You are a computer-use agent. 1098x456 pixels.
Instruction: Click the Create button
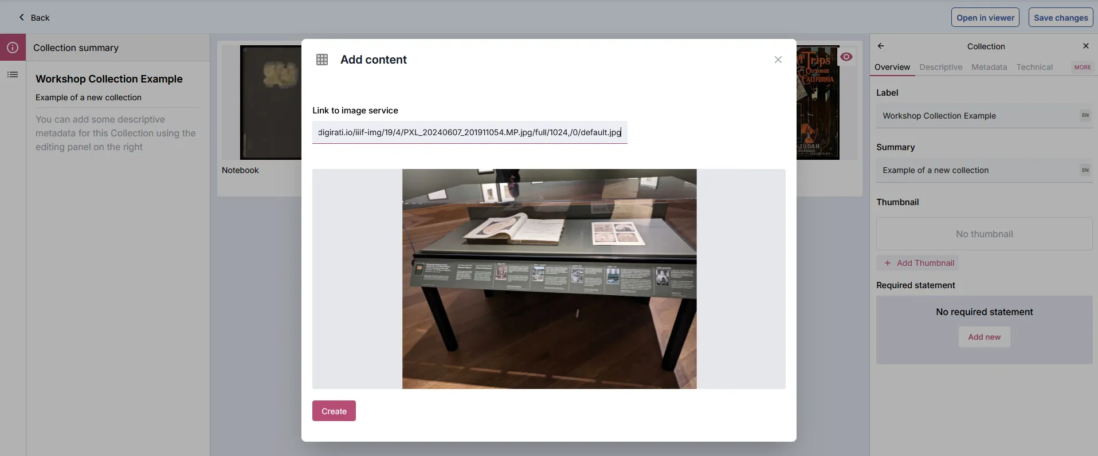[334, 411]
